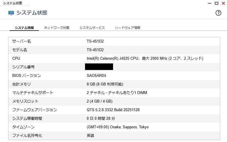Switch to the ネットワーク状態 tab

coord(56,28)
